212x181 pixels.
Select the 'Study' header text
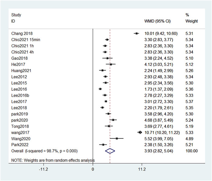[x=16, y=15]
